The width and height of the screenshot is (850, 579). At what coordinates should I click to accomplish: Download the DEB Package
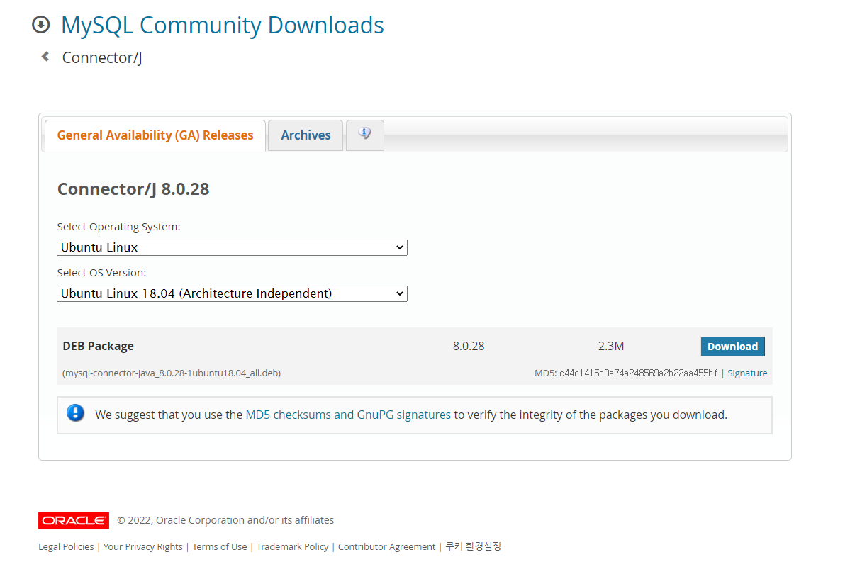tap(732, 347)
